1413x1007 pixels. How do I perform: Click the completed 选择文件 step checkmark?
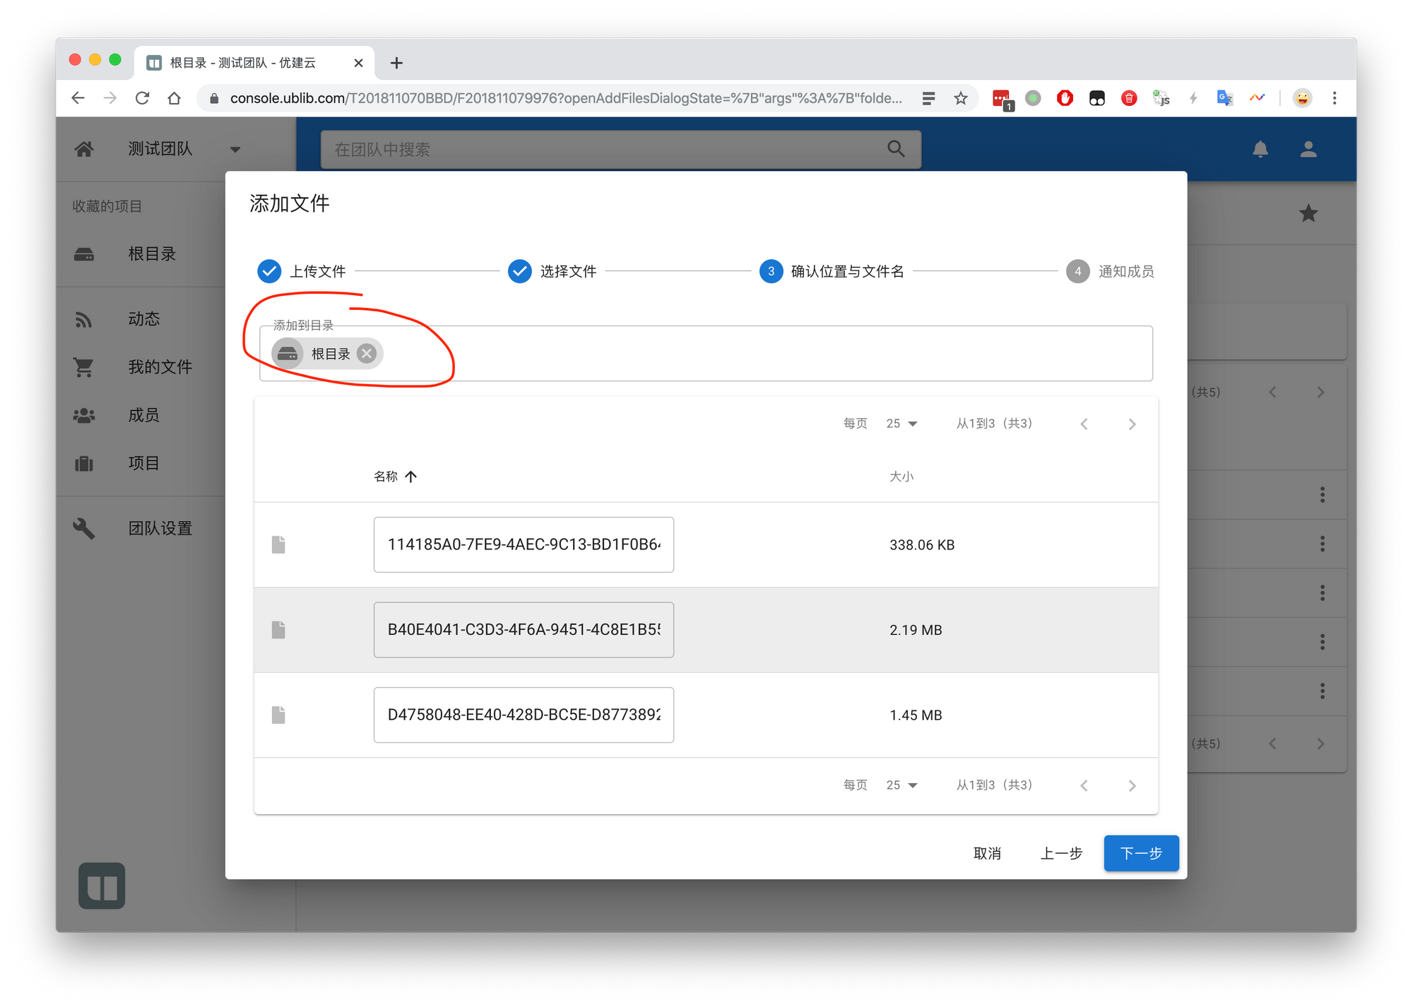pos(520,271)
